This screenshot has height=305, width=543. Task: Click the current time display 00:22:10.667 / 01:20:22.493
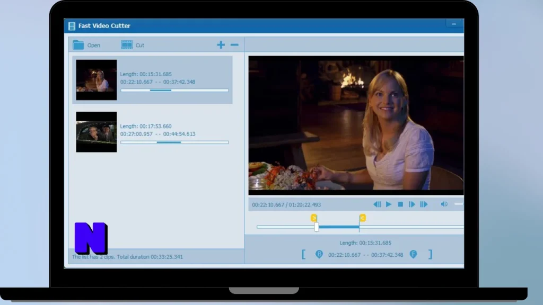pyautogui.click(x=286, y=205)
